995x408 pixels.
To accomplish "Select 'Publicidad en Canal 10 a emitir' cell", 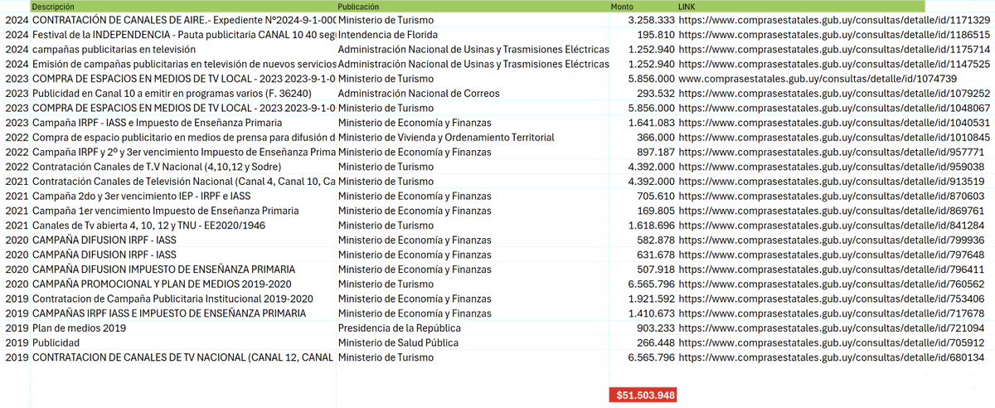I will (183, 94).
